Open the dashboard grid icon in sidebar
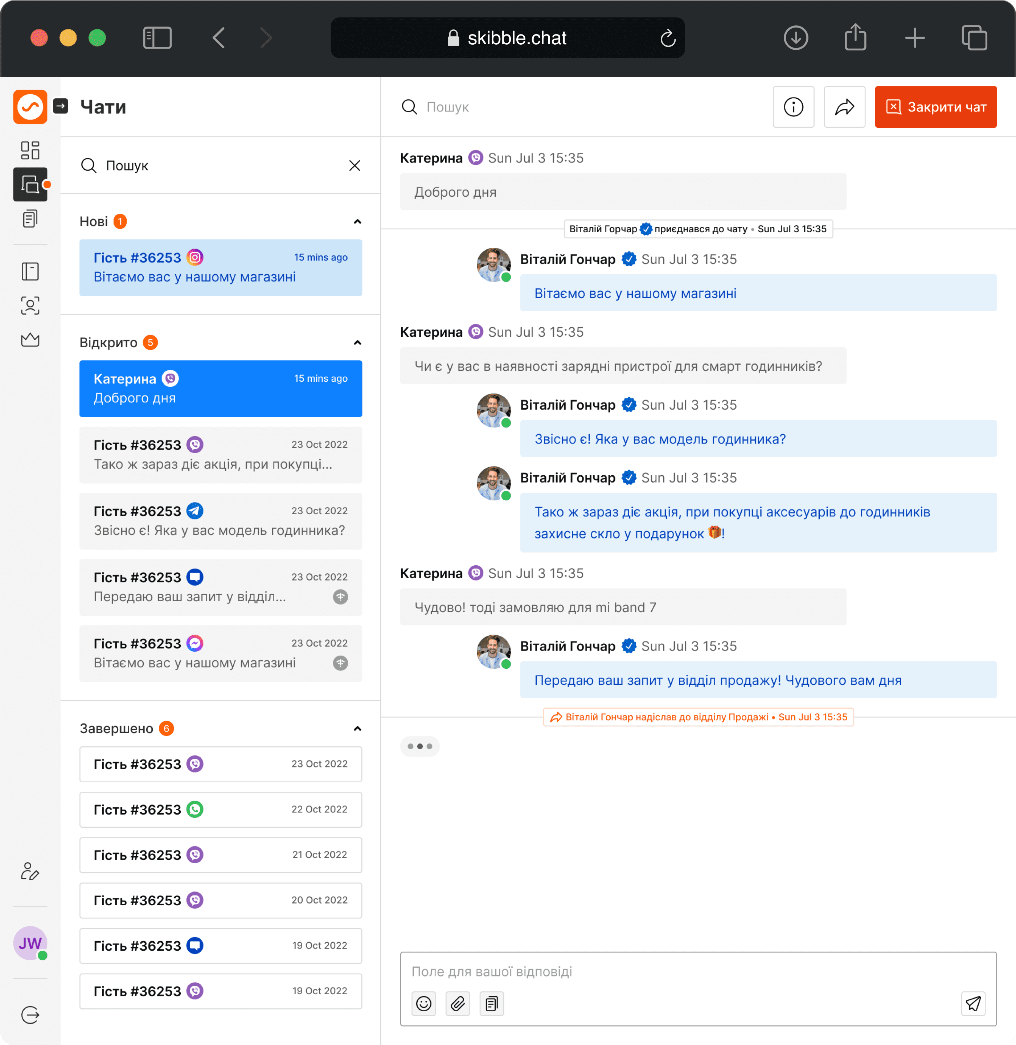 coord(30,150)
